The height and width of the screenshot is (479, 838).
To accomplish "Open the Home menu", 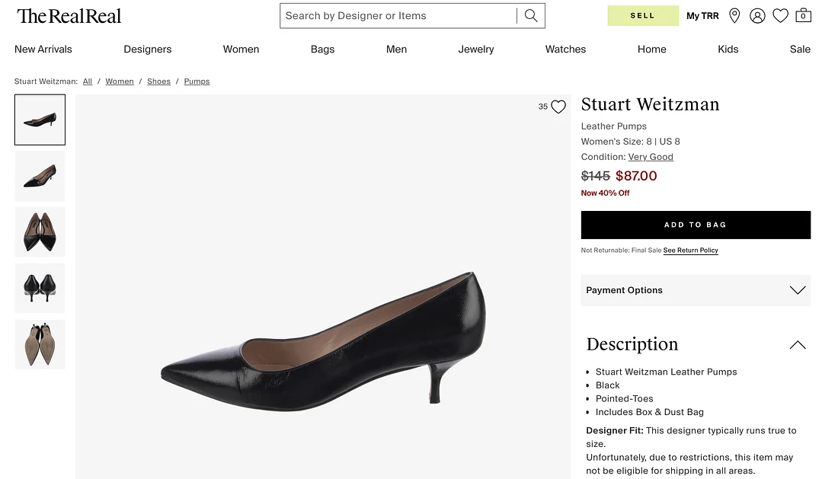I will click(x=652, y=49).
